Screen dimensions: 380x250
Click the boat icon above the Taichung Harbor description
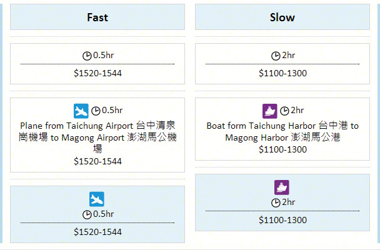tap(269, 111)
